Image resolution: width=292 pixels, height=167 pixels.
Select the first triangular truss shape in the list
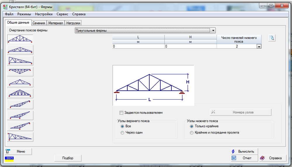pos(20,39)
